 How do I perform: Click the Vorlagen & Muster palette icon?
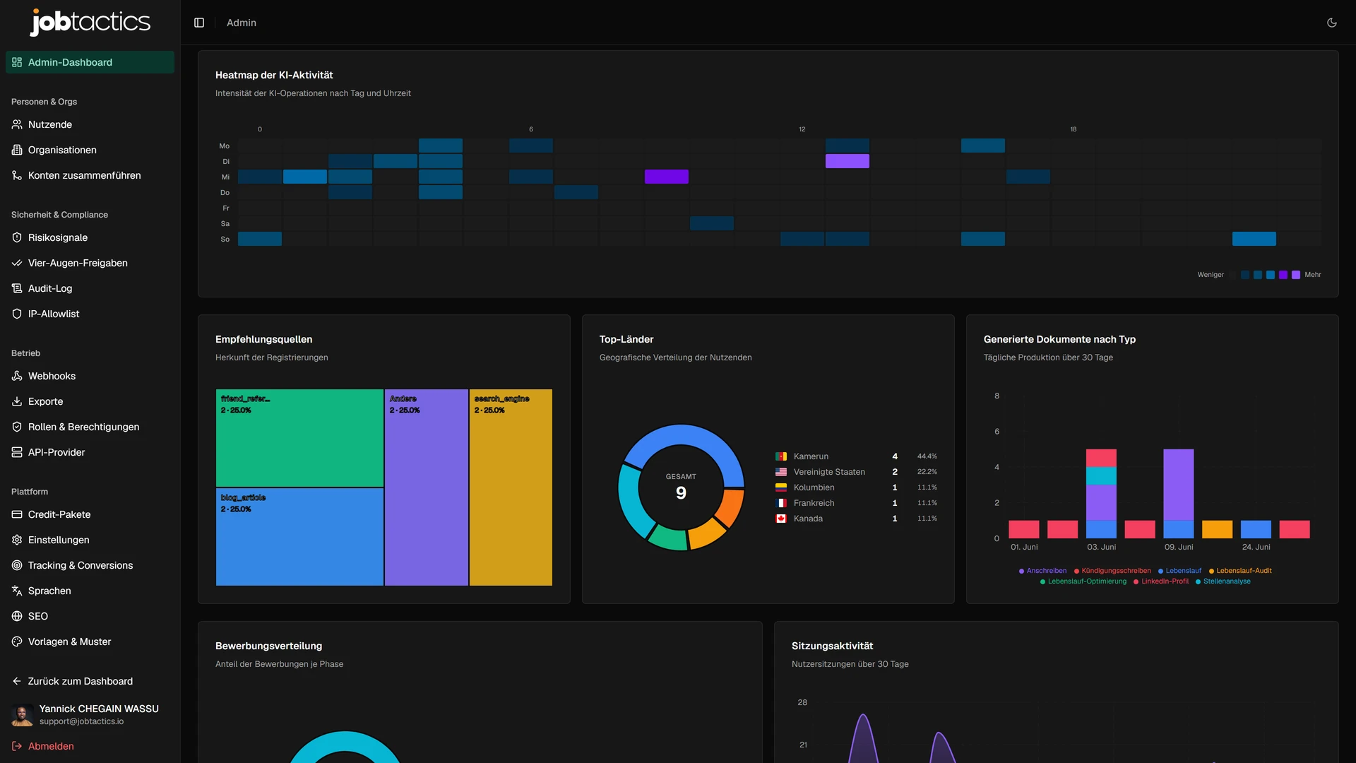pyautogui.click(x=17, y=641)
